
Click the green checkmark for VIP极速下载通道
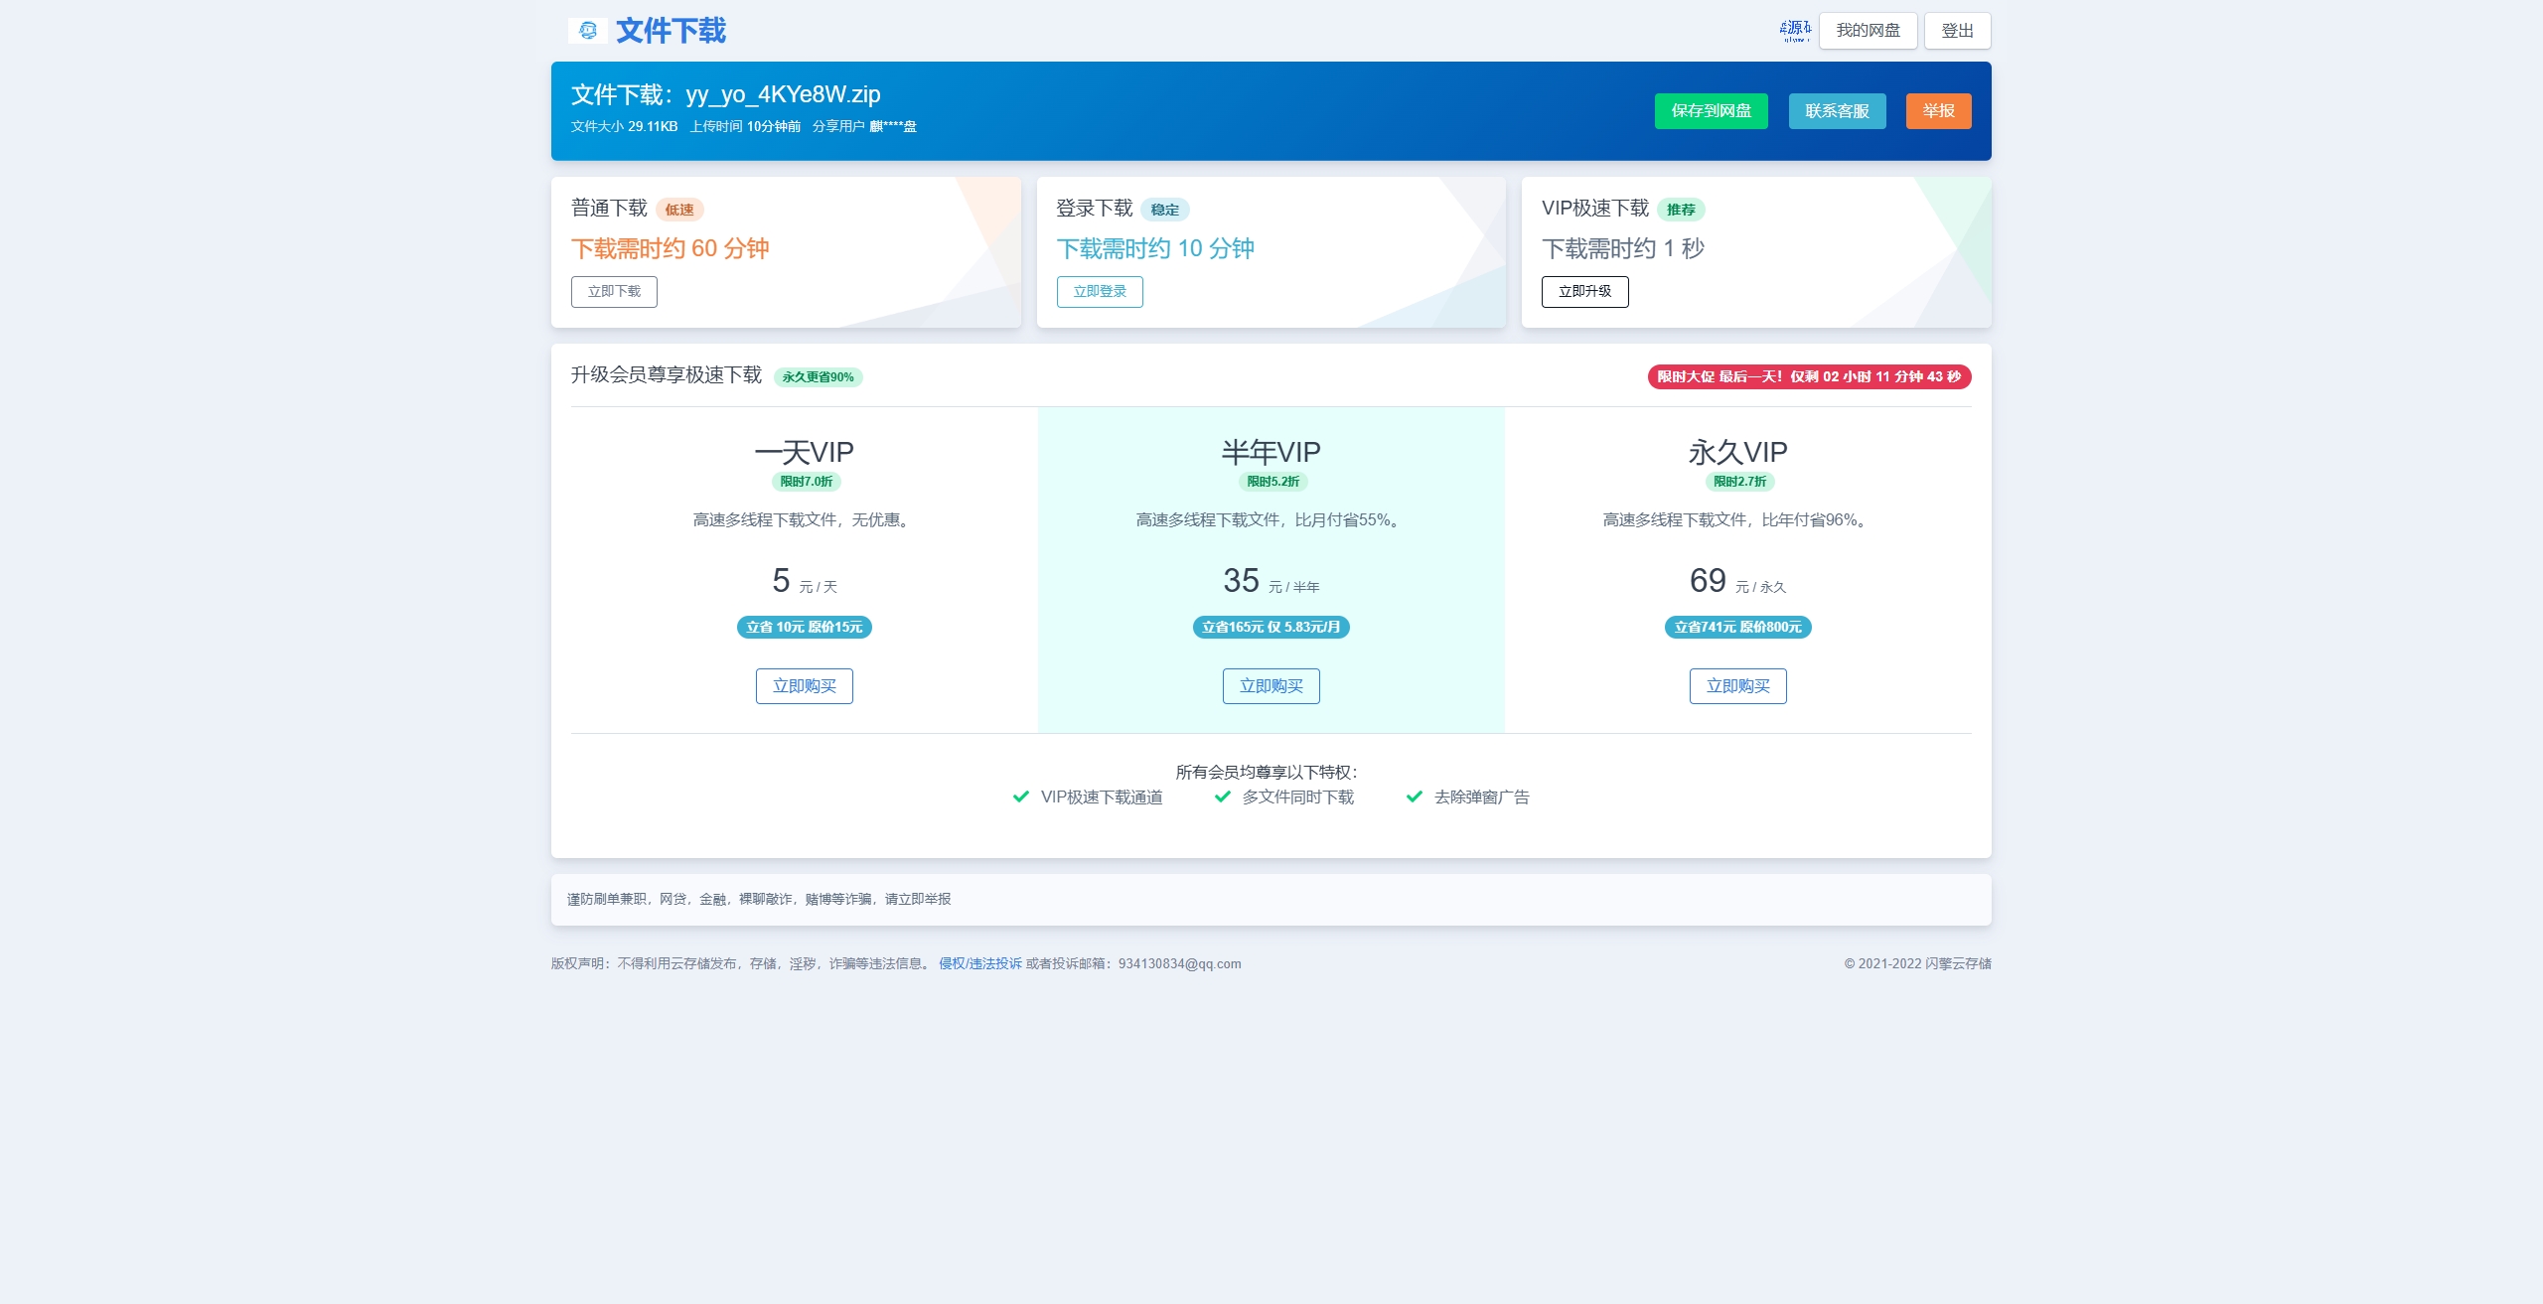pos(1020,797)
